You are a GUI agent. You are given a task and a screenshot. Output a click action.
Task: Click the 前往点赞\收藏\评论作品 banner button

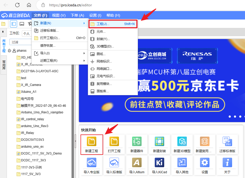pyautogui.click(x=175, y=105)
